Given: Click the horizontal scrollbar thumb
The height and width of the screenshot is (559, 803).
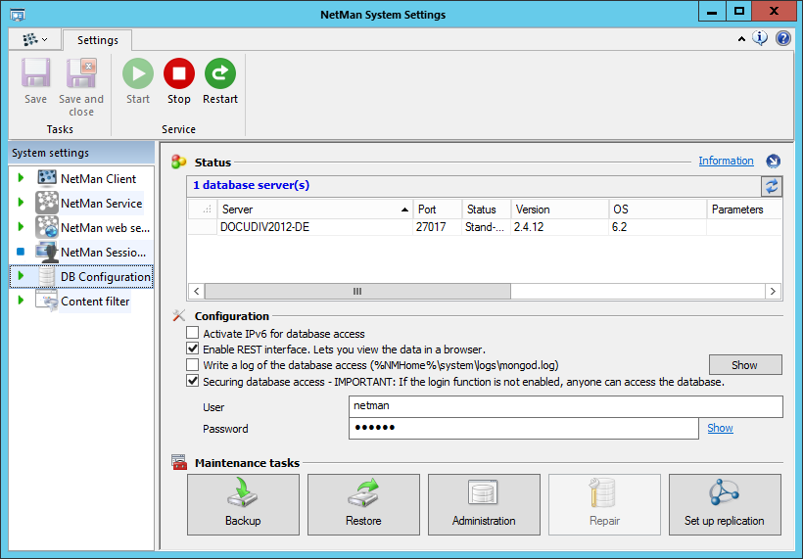Looking at the screenshot, I should 357,292.
